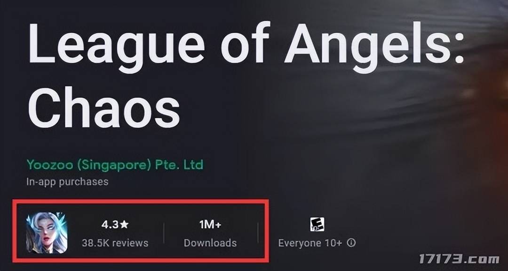This screenshot has height=271, width=508.
Task: Click the 4.3 rating number
Action: [110, 225]
